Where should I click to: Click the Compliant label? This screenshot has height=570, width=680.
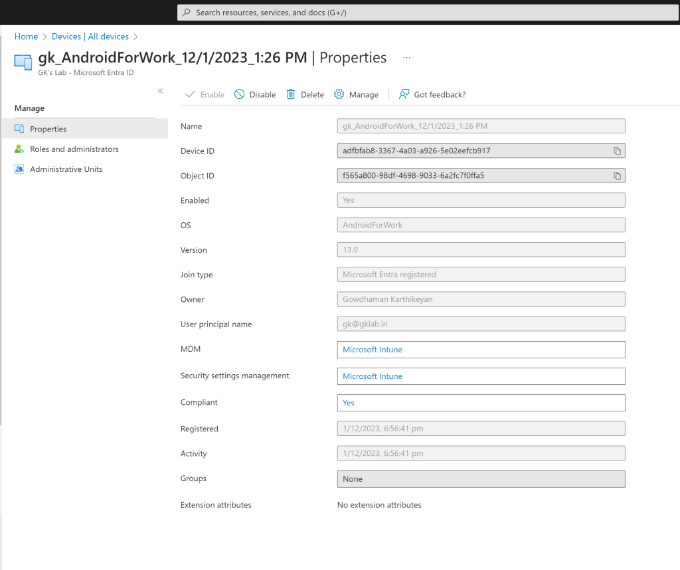click(x=199, y=402)
